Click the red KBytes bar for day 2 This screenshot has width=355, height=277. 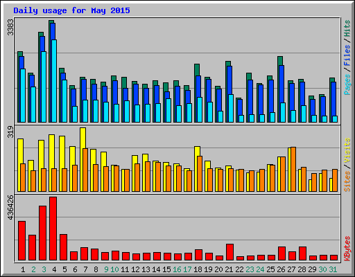pyautogui.click(x=33, y=247)
